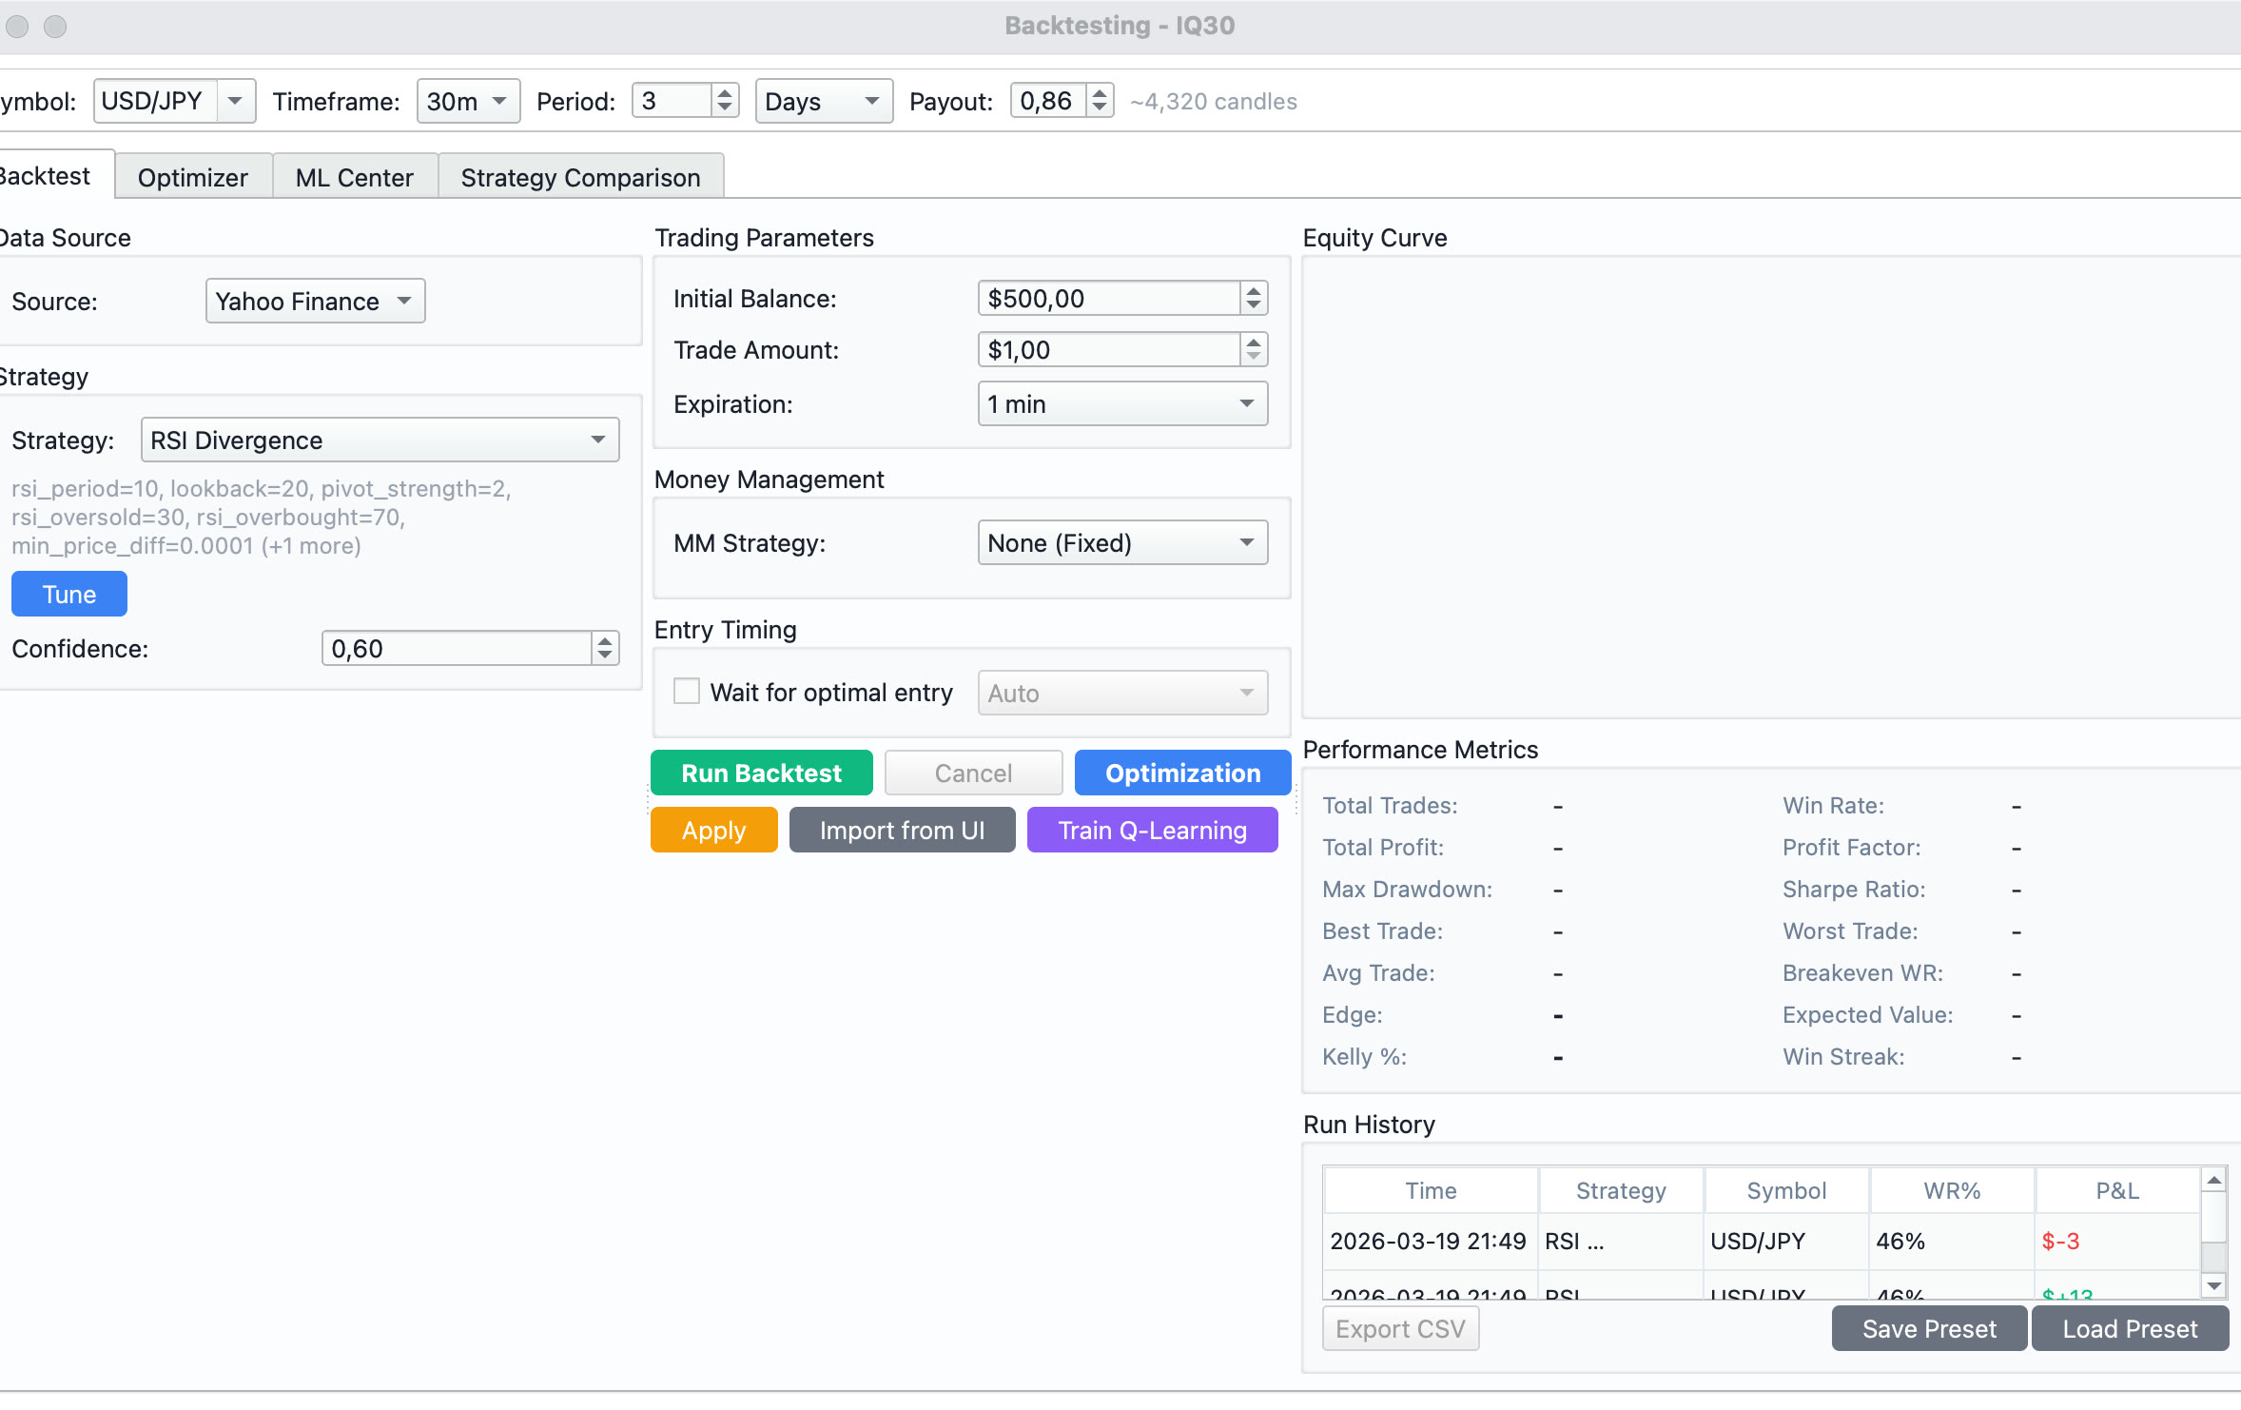Click the Payout value field
The image size is (2241, 1410).
tap(1048, 101)
